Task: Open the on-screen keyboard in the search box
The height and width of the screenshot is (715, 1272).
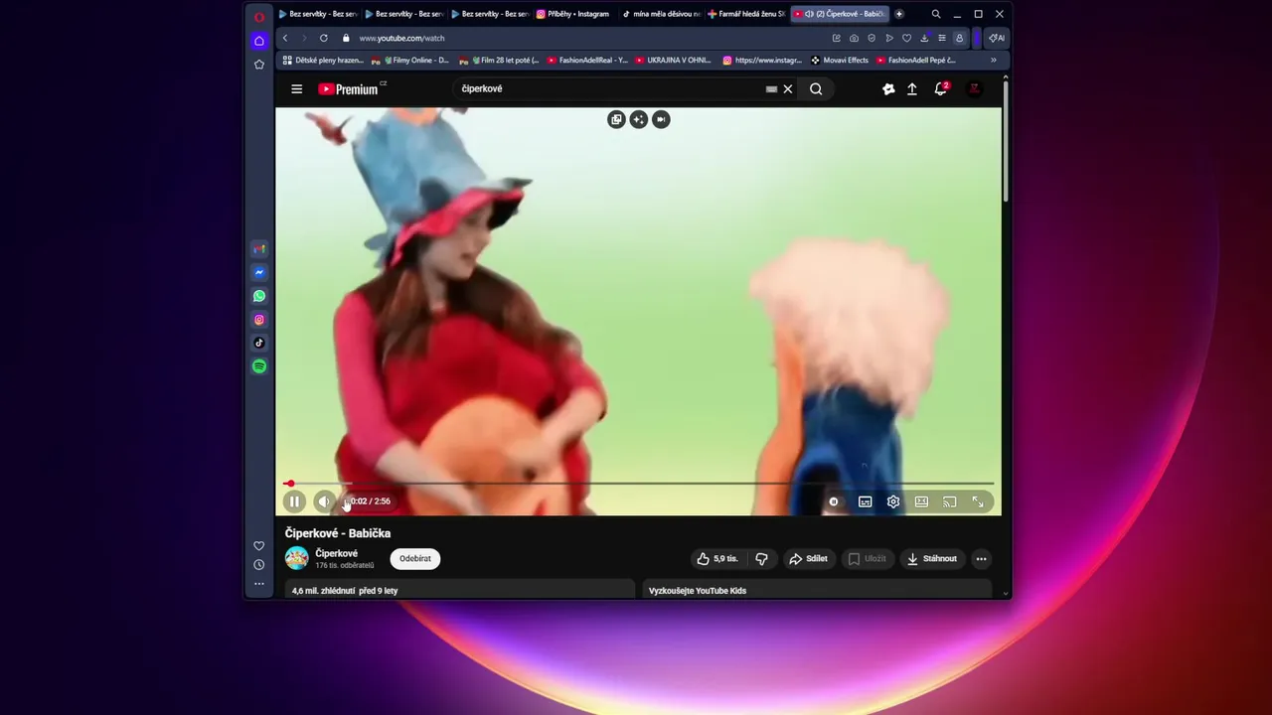Action: (x=771, y=88)
